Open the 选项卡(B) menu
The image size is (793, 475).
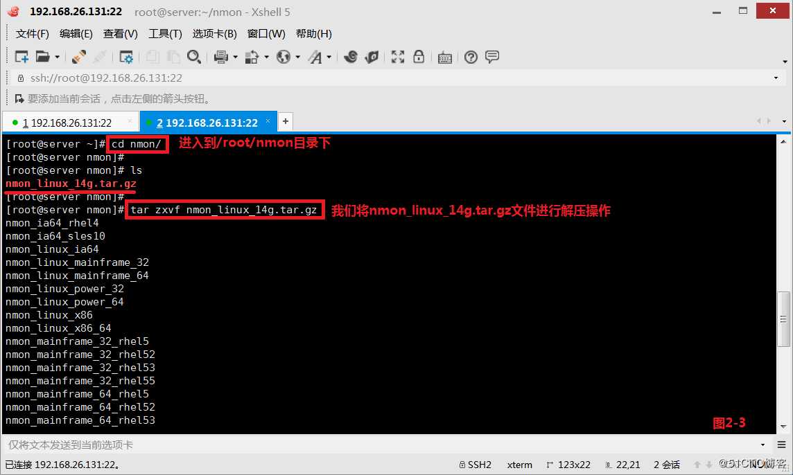click(x=214, y=34)
